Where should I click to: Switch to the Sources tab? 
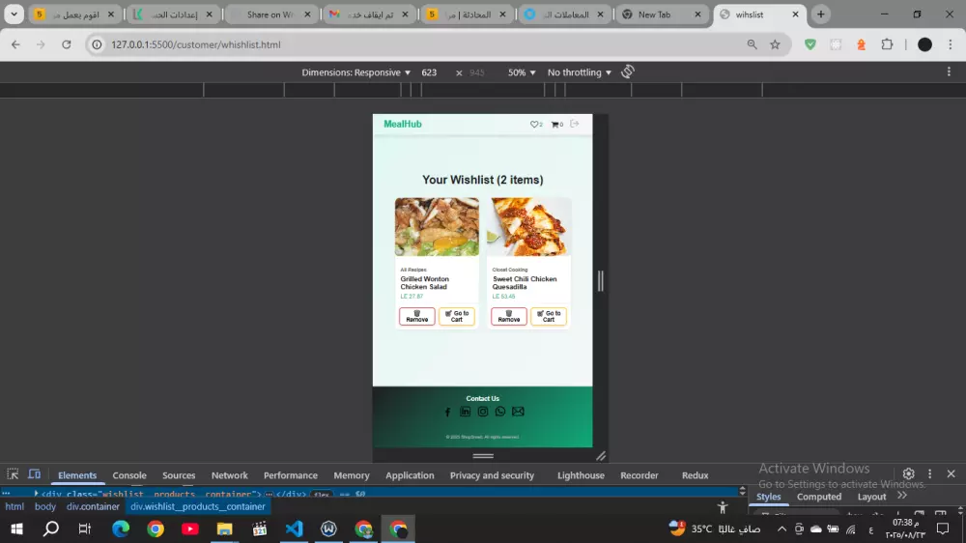tap(179, 475)
